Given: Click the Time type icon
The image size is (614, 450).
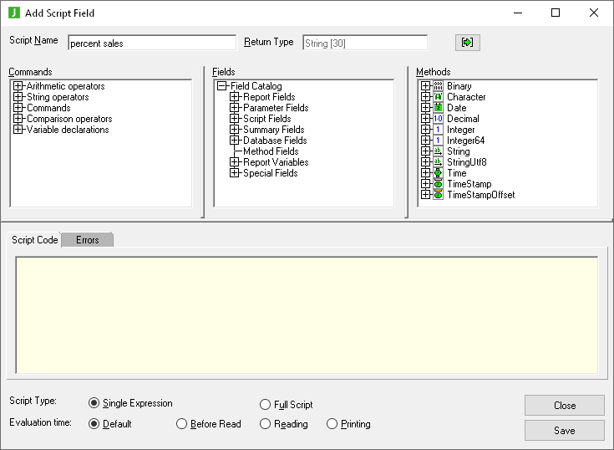Looking at the screenshot, I should (438, 173).
